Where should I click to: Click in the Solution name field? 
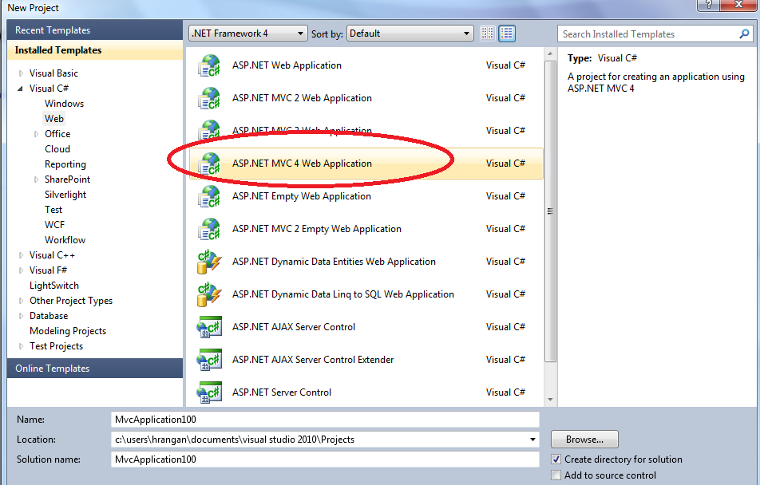tap(325, 459)
